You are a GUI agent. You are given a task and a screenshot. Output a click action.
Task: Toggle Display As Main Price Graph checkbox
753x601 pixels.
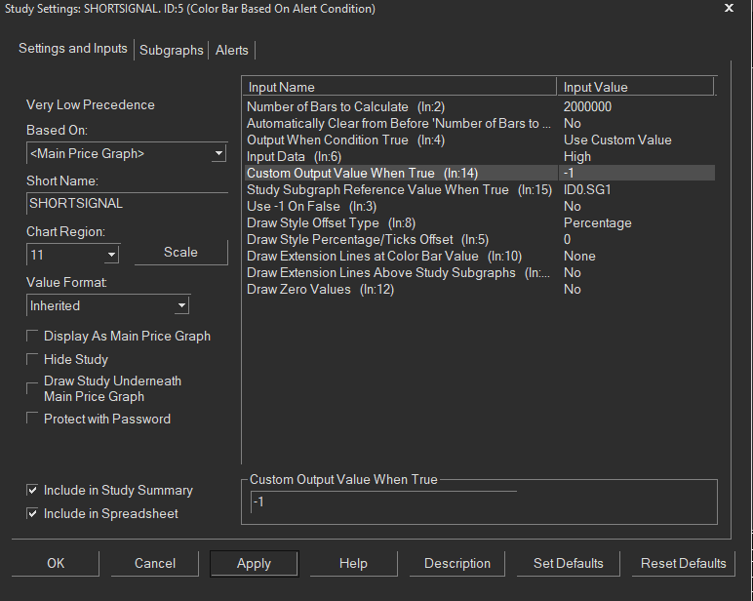(x=34, y=337)
